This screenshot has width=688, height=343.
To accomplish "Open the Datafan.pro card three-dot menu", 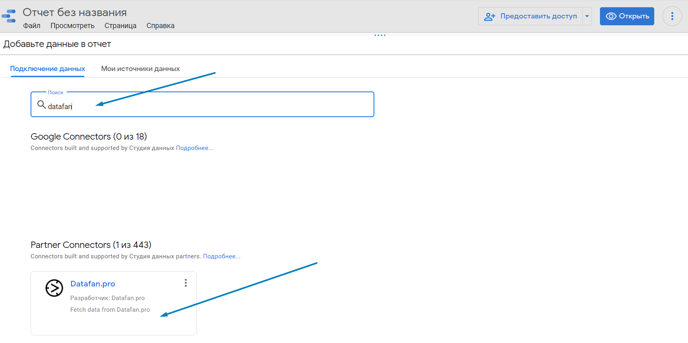I will click(x=185, y=283).
